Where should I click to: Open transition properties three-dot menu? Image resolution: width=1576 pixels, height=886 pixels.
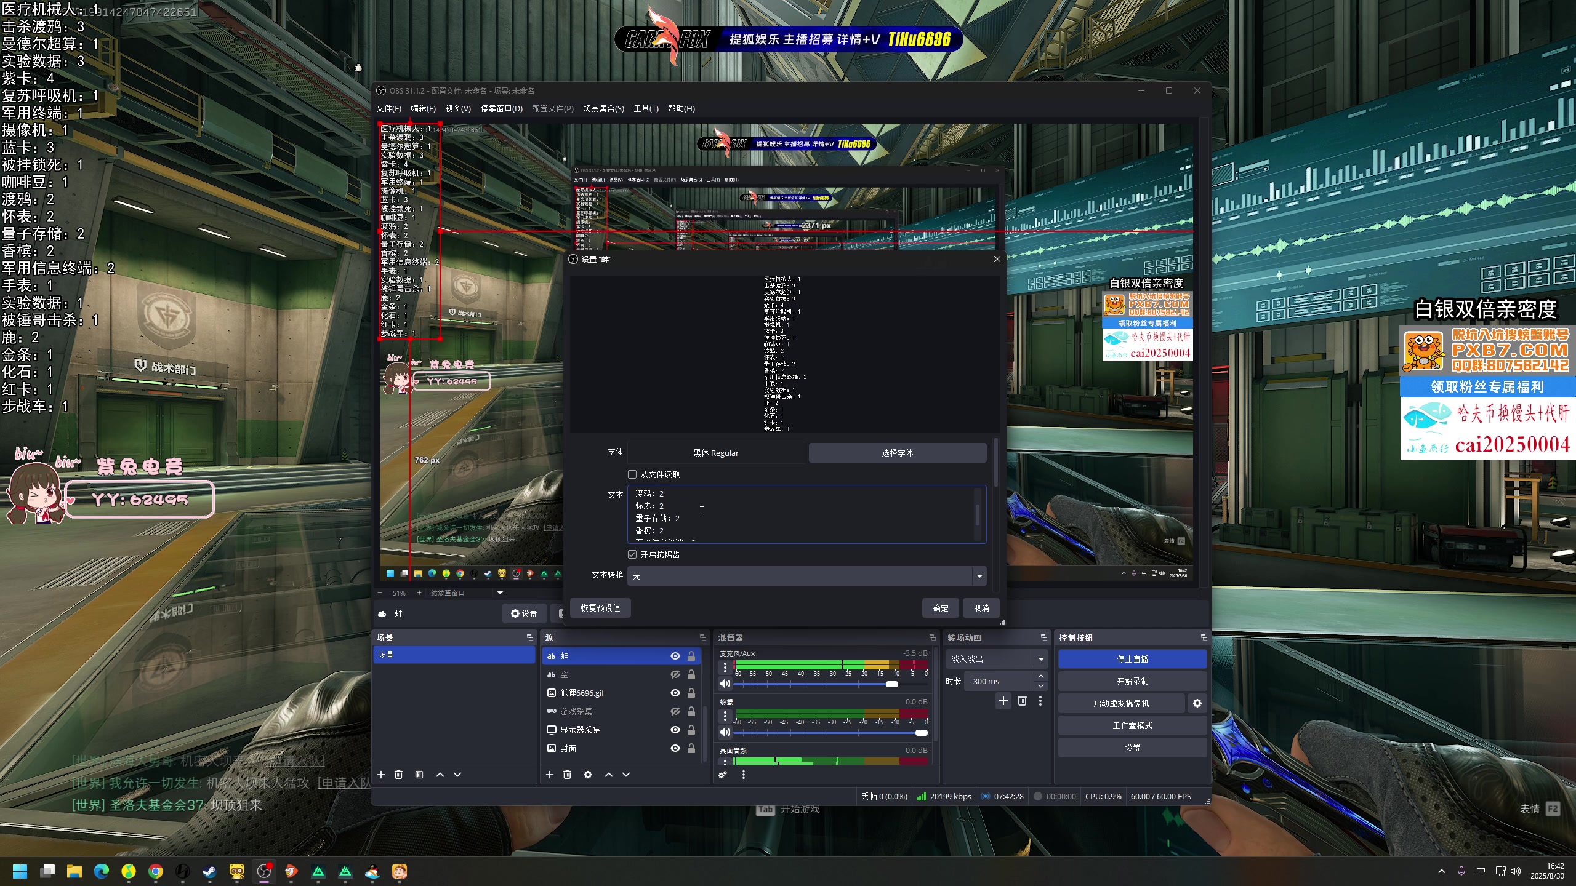point(1040,701)
